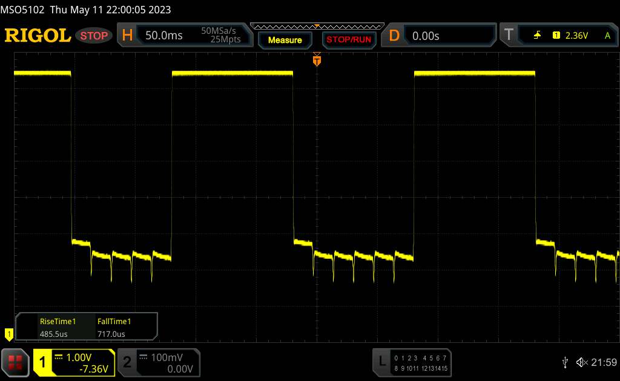
Task: Select the RiseTime1 measurement result
Action: pyautogui.click(x=58, y=327)
